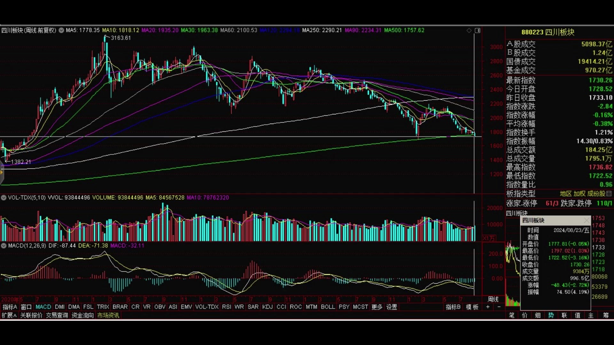614x345 pixels.
Task: Click the 指标B selector
Action: pos(453,307)
